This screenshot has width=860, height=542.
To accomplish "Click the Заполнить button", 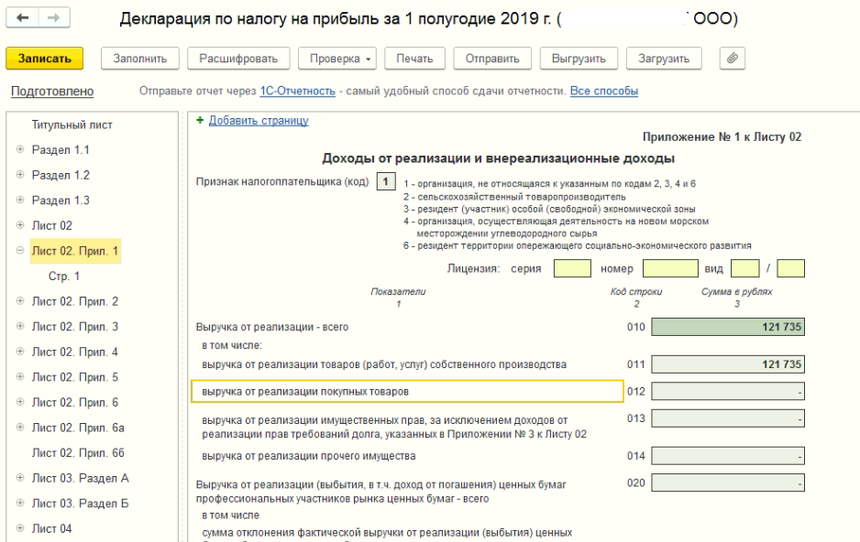I will tap(139, 59).
